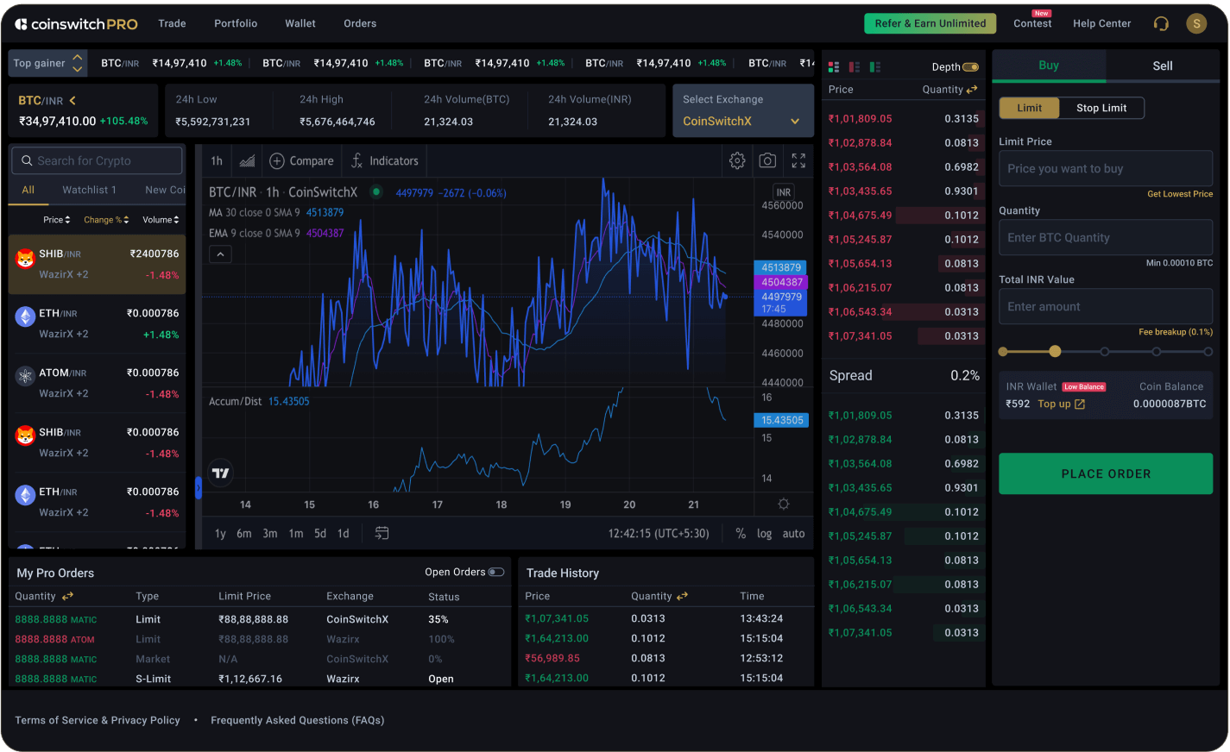Set amount slider to 50% stop
The image size is (1230, 752).
pyautogui.click(x=1105, y=351)
